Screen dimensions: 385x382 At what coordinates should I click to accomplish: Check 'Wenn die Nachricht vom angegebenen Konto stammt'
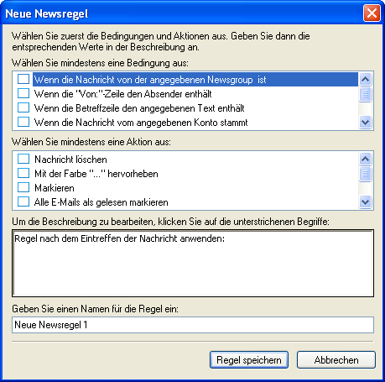click(x=23, y=122)
